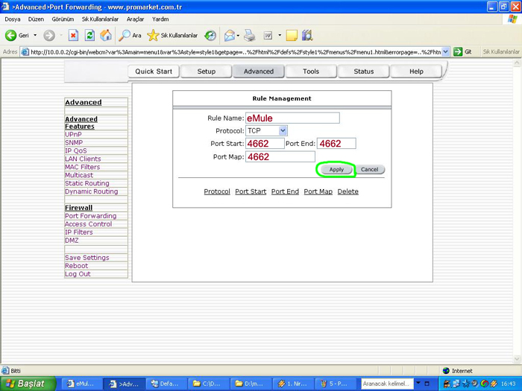Click the Reboot link
The width and height of the screenshot is (522, 391).
(x=77, y=266)
